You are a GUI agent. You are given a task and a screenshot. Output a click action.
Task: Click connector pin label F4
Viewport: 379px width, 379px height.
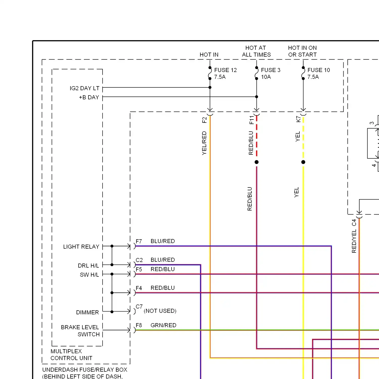[x=139, y=288]
